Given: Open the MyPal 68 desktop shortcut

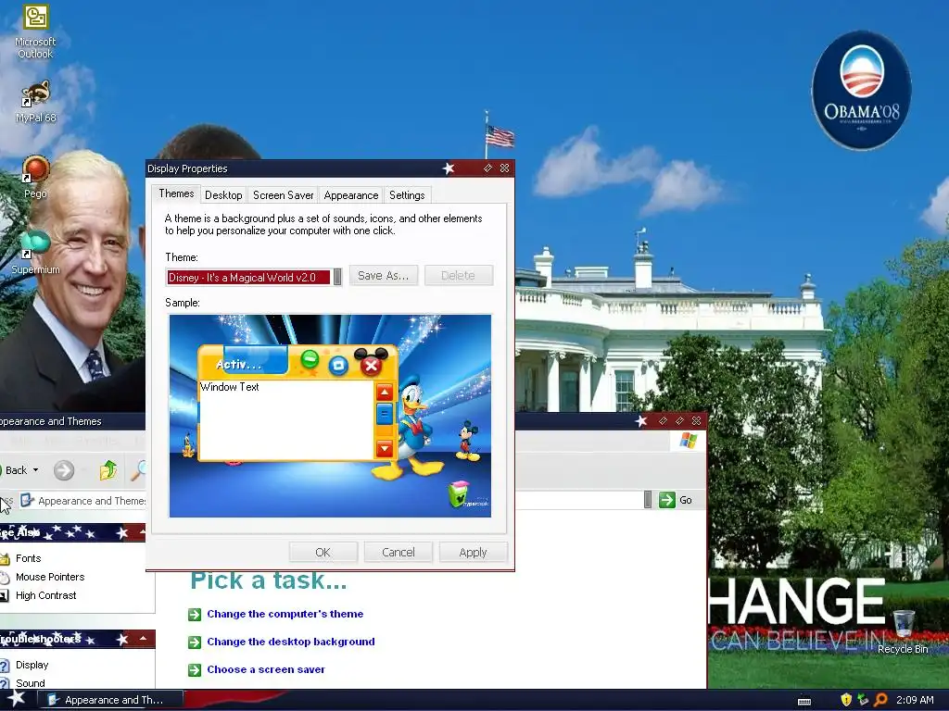Looking at the screenshot, I should pos(35,102).
